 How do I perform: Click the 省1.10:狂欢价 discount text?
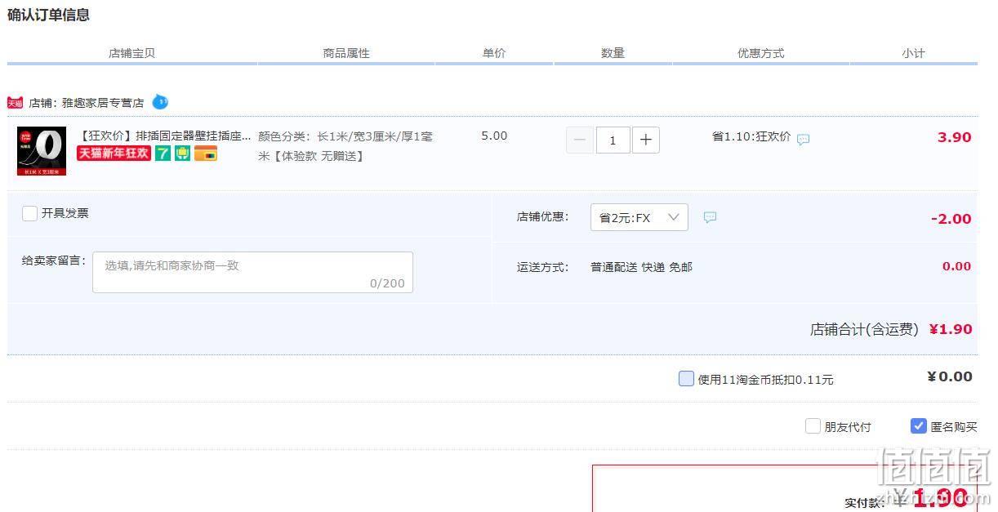tap(751, 136)
